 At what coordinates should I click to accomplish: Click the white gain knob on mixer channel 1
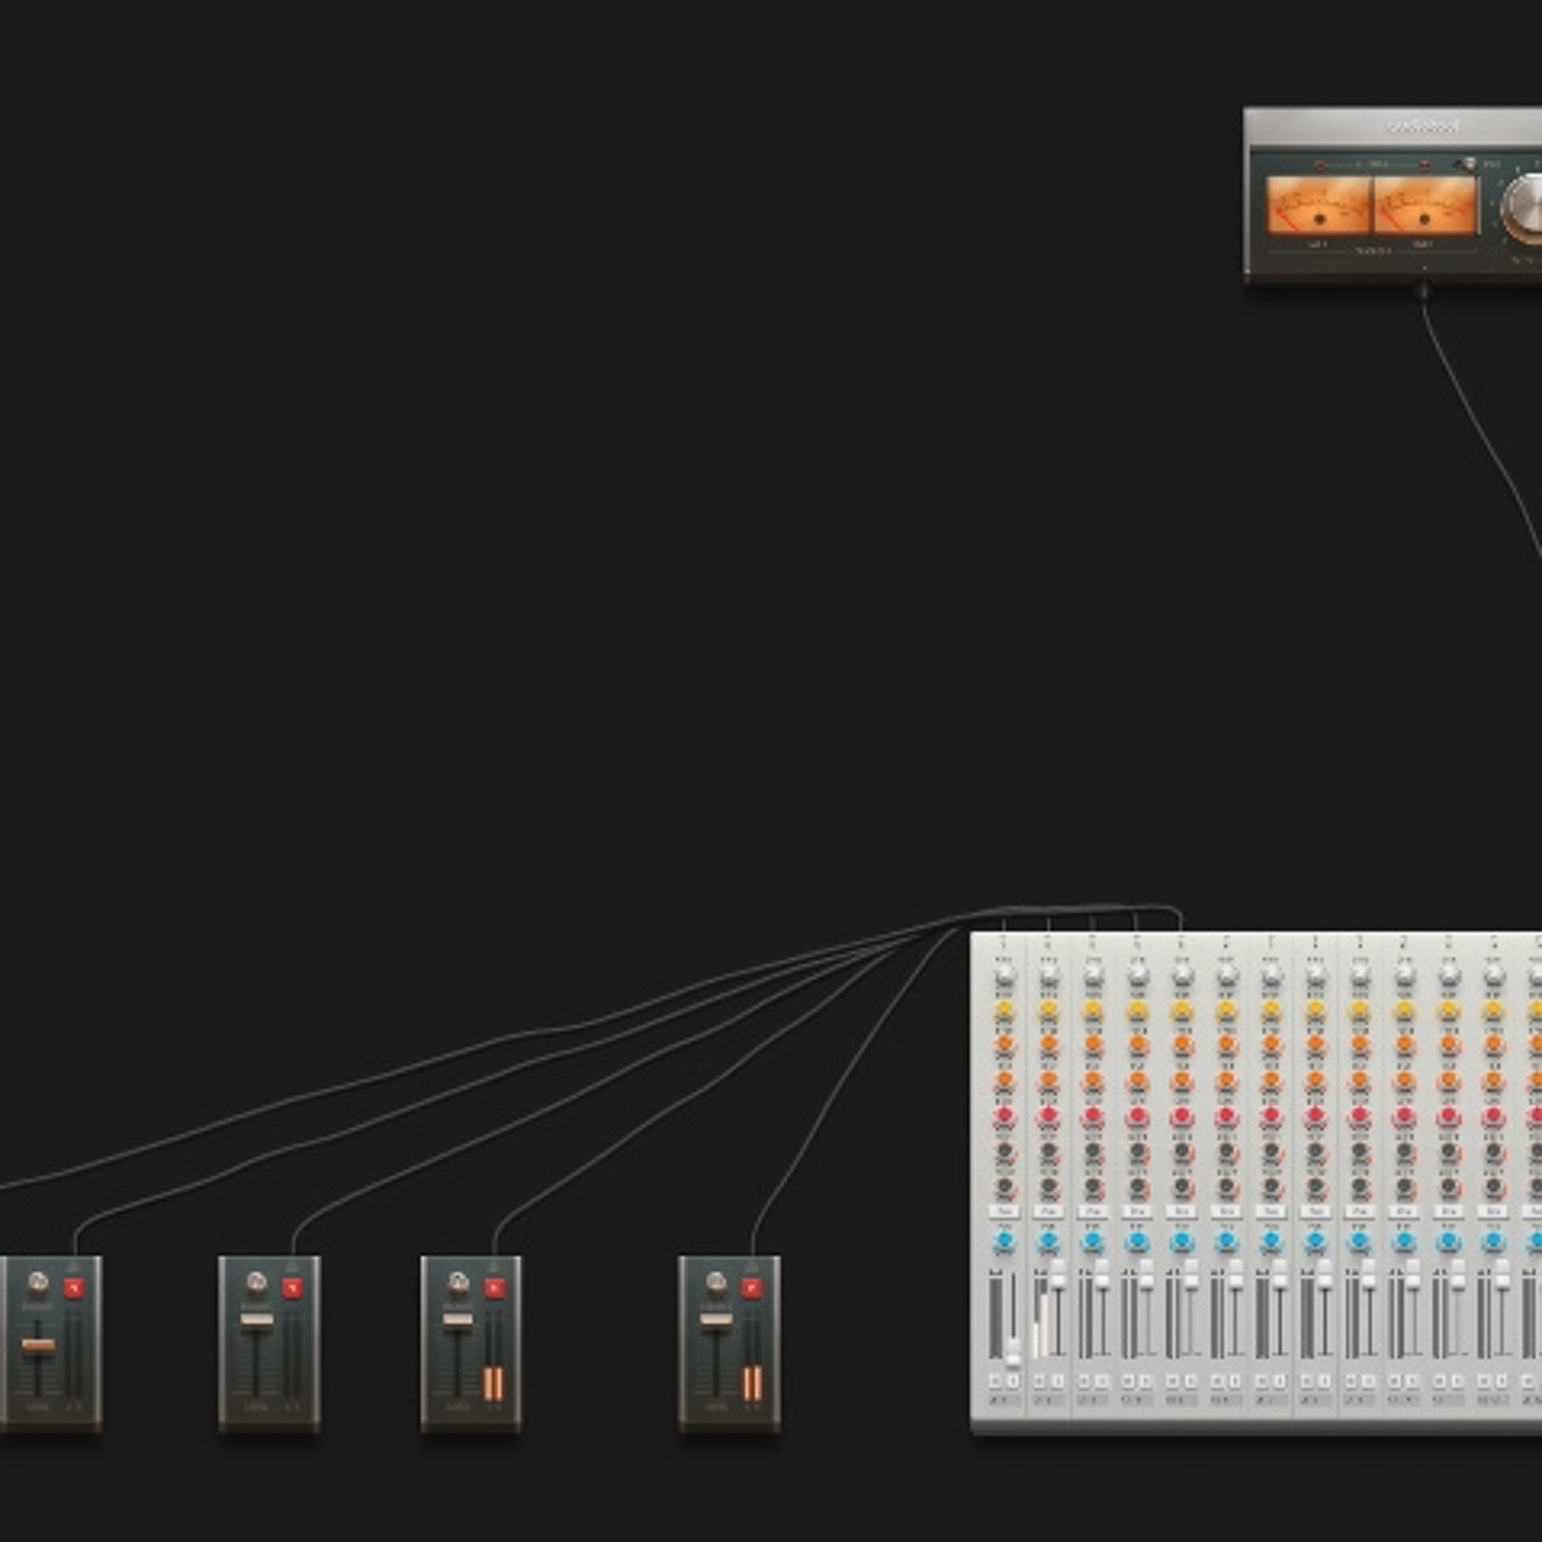click(x=1004, y=975)
